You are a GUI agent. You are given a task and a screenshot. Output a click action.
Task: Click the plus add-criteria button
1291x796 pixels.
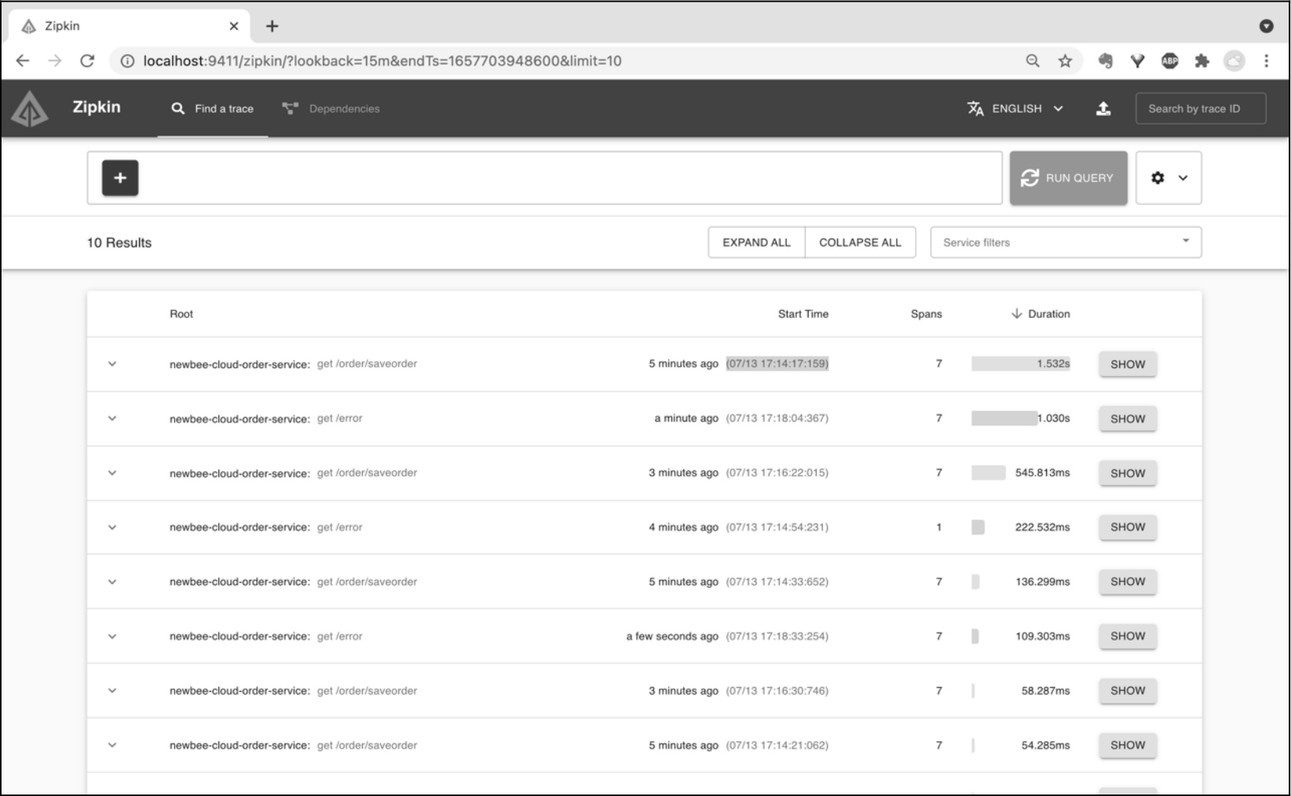(x=120, y=177)
